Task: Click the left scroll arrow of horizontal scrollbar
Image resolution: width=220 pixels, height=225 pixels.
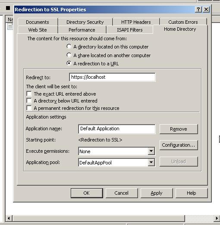Action: (x=9, y=218)
